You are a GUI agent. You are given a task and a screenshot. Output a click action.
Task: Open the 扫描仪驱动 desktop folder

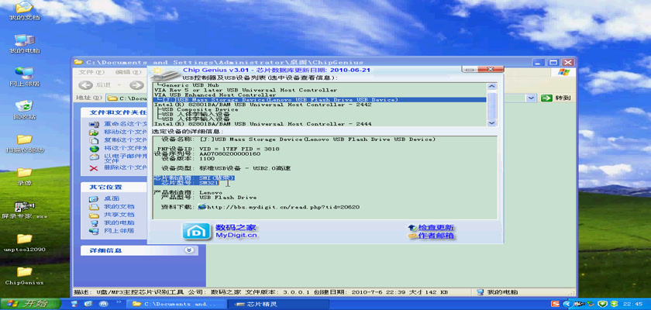point(24,143)
